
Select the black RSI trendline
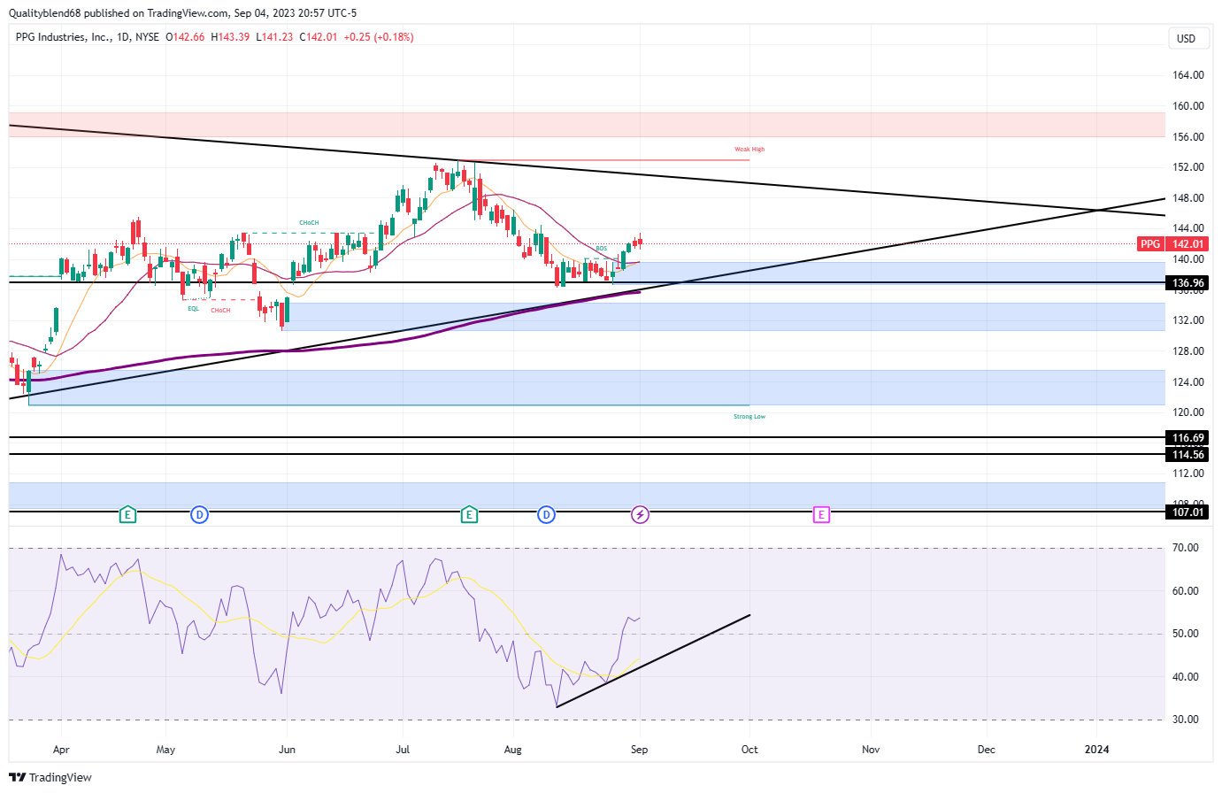click(x=653, y=660)
